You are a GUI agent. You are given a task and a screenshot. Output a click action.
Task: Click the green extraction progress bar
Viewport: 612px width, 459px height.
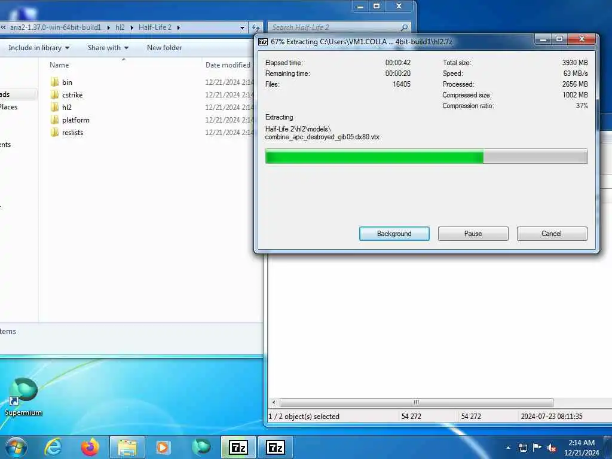(x=426, y=157)
